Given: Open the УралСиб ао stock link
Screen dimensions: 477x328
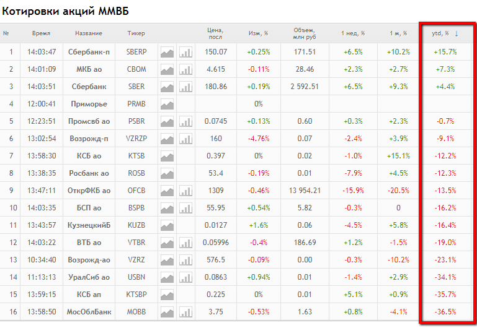Looking at the screenshot, I should [x=89, y=277].
